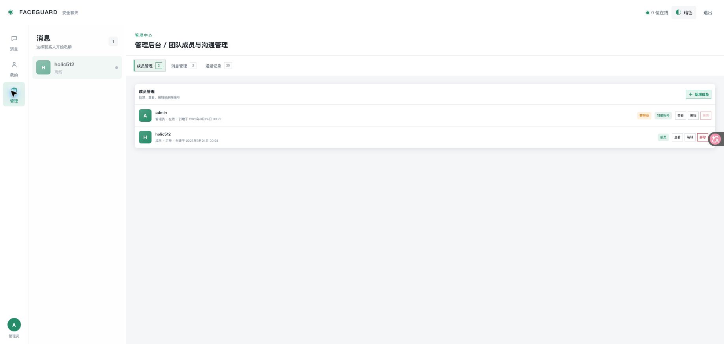This screenshot has height=344, width=724.
Task: Click the 新增成员 button
Action: click(x=698, y=94)
